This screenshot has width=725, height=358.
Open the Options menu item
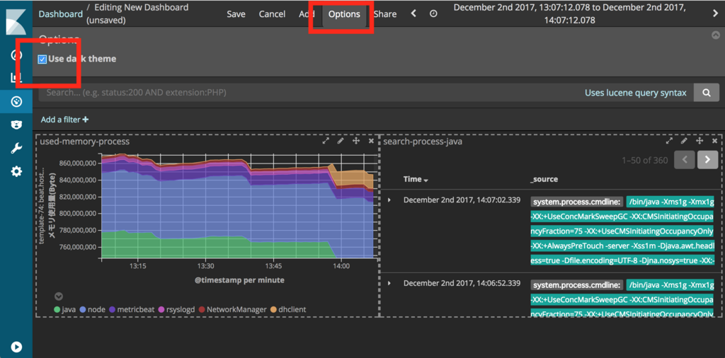tap(344, 14)
